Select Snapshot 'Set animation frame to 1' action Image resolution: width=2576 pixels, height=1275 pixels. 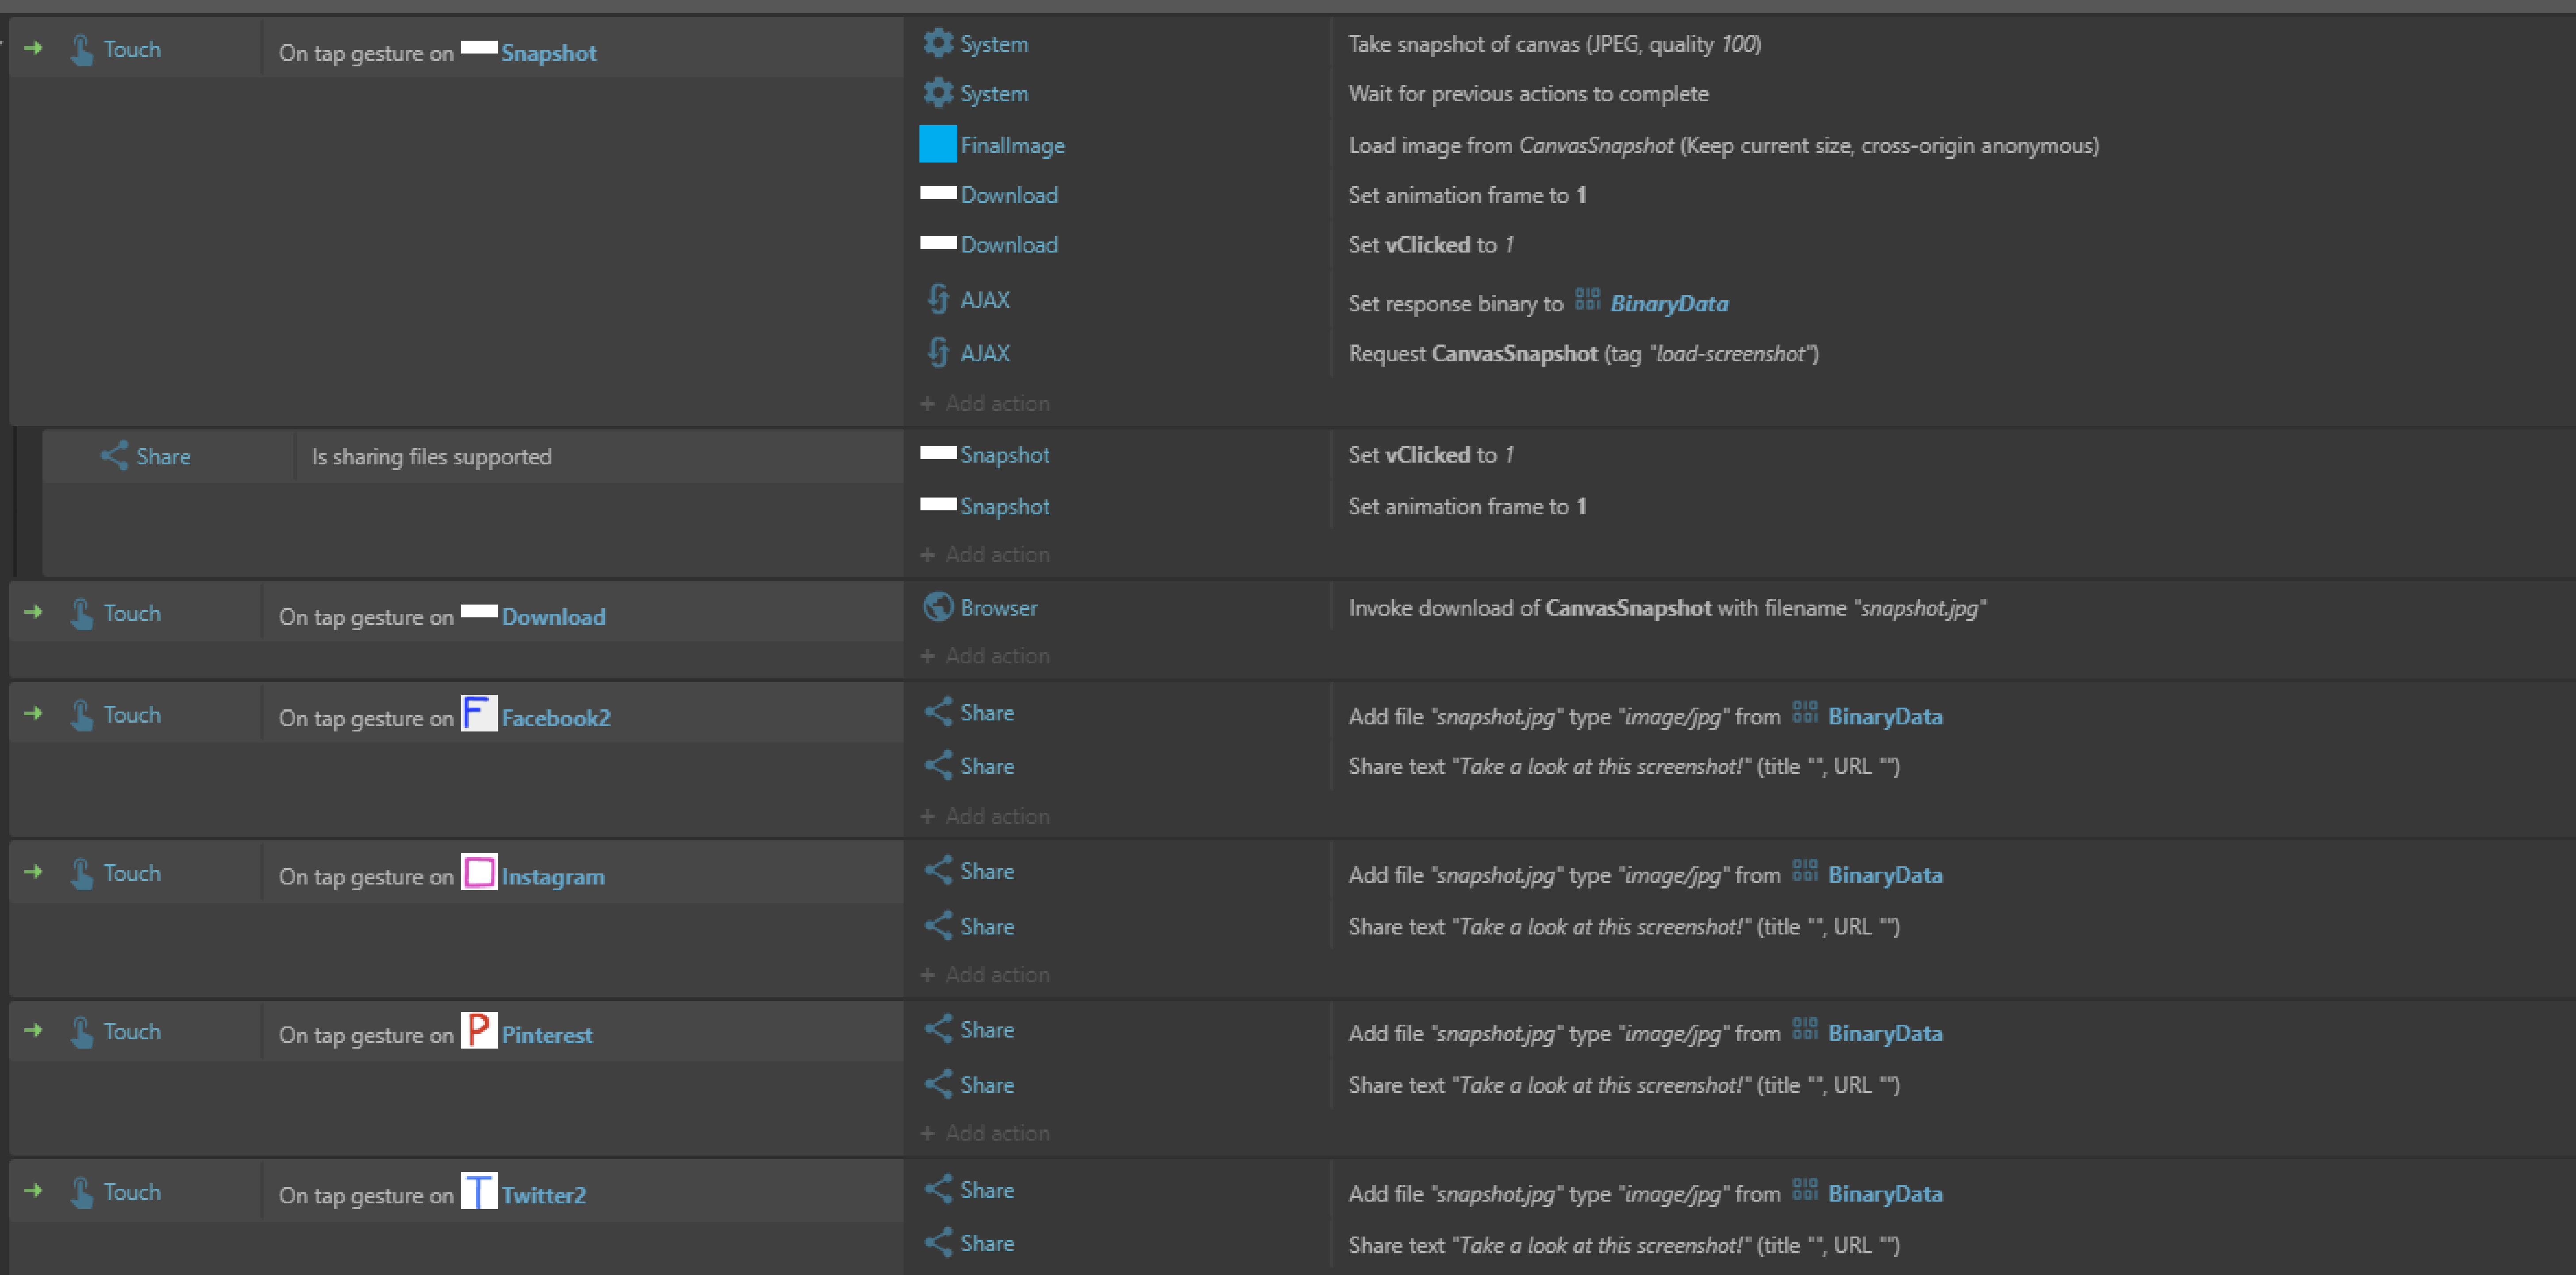[x=1467, y=507]
